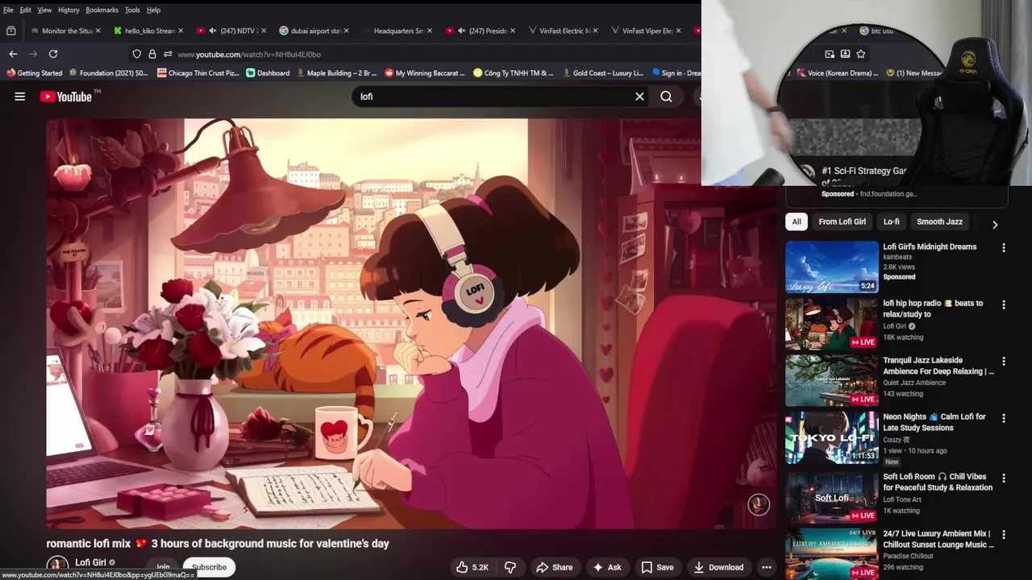Viewport: 1032px width, 580px height.
Task: Open Lofi Girl channel name link
Action: pyautogui.click(x=90, y=562)
